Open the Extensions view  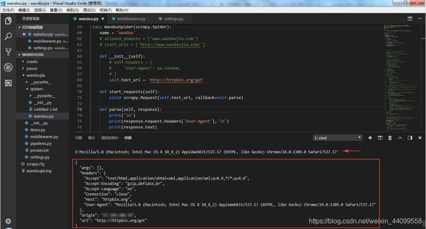pyautogui.click(x=8, y=83)
